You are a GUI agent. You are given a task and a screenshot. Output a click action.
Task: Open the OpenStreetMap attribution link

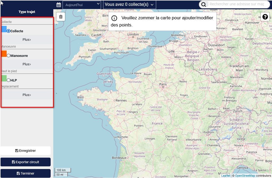click(x=245, y=176)
